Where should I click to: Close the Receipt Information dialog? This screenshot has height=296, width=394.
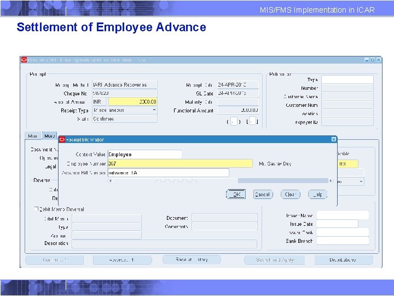click(x=333, y=139)
